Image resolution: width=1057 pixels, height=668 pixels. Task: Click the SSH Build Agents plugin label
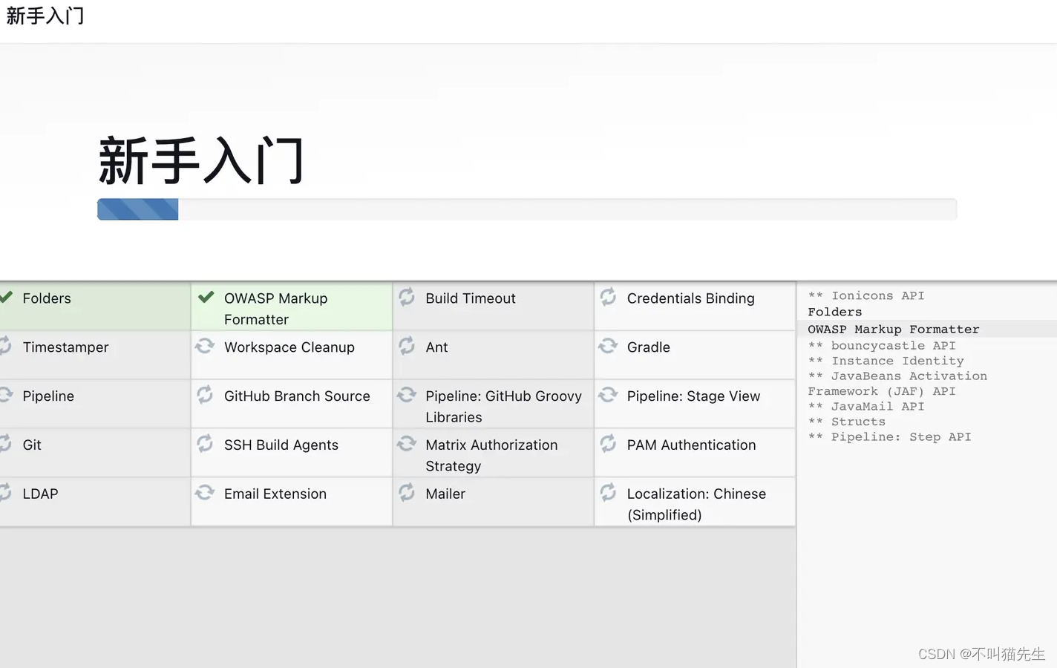[x=281, y=445]
